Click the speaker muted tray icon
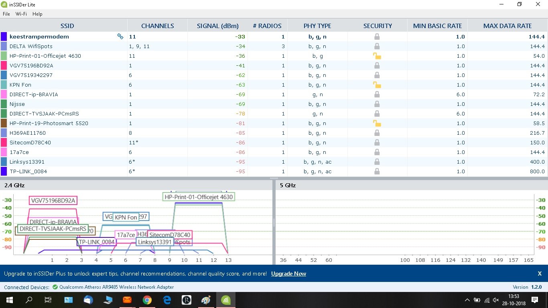 [x=496, y=300]
